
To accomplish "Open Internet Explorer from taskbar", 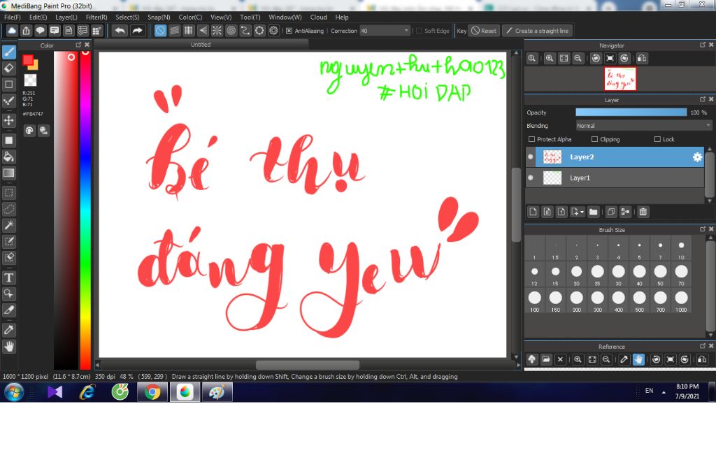I will (x=87, y=392).
